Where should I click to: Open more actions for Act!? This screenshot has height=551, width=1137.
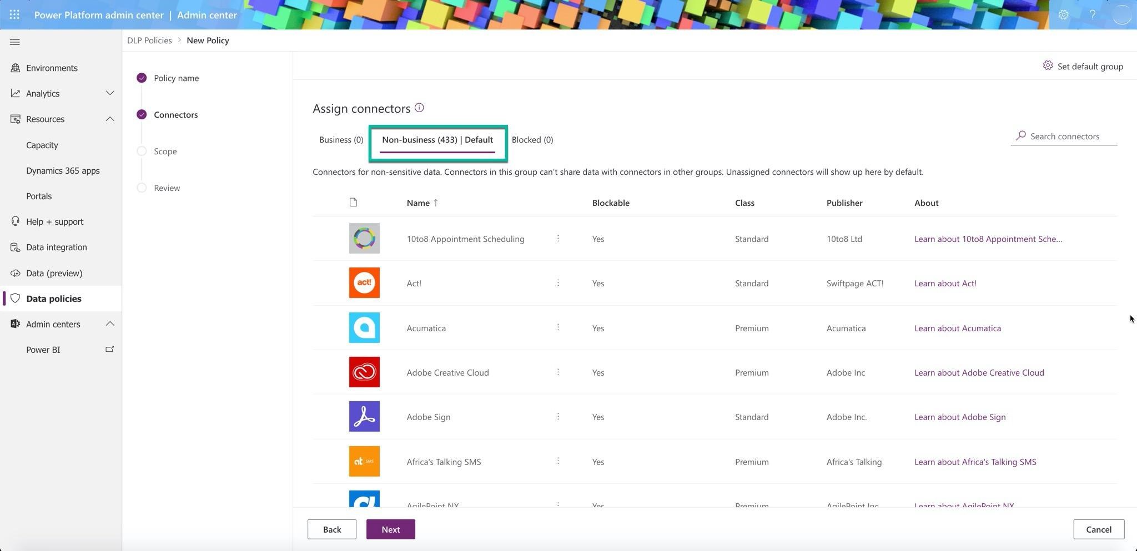click(558, 283)
